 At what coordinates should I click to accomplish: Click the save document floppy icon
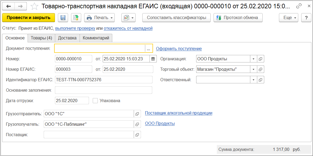[x=63, y=18]
